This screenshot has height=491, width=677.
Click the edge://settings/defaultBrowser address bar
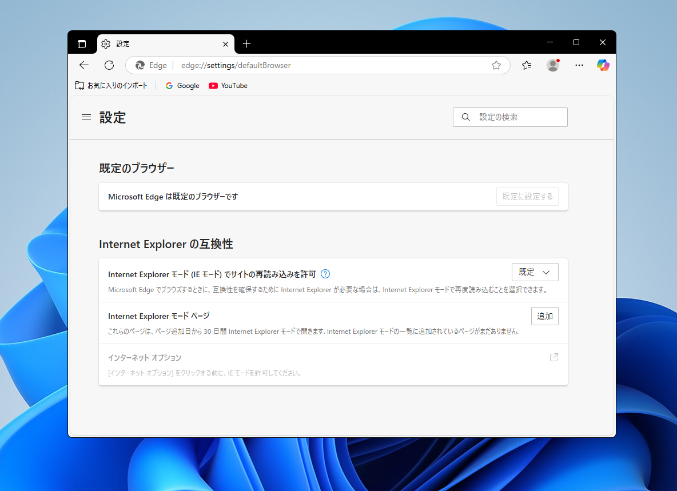click(x=318, y=65)
